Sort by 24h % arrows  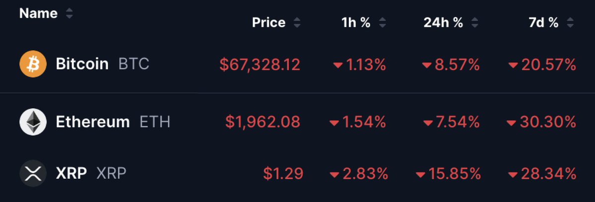tap(475, 23)
